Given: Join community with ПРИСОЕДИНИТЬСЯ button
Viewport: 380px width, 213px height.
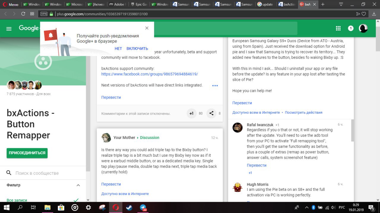Looking at the screenshot, I should click(x=27, y=153).
